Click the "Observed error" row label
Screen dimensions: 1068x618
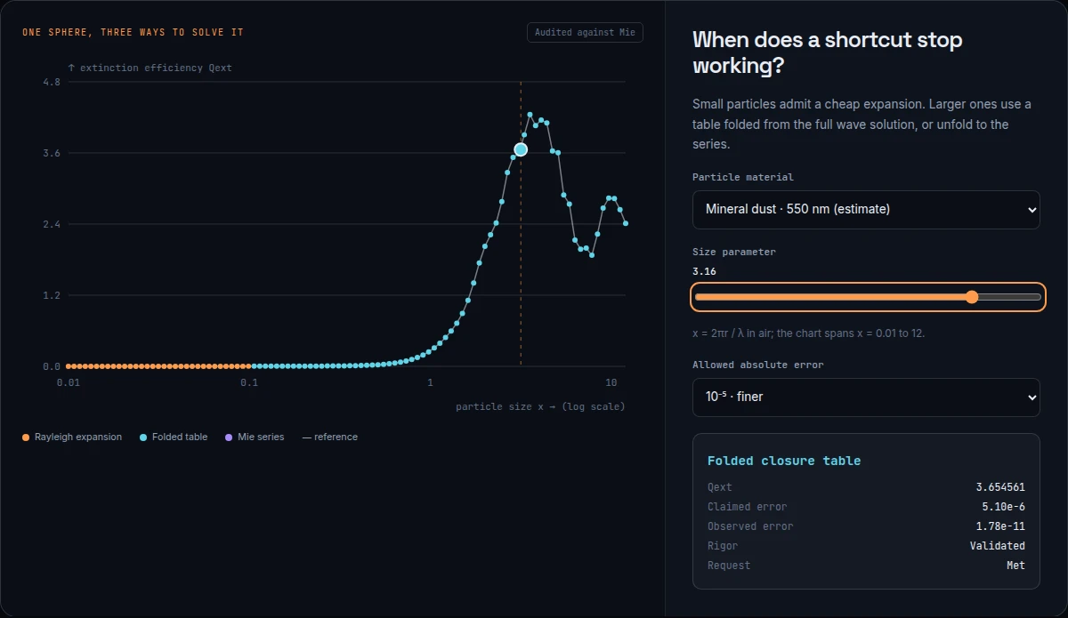click(x=750, y=526)
